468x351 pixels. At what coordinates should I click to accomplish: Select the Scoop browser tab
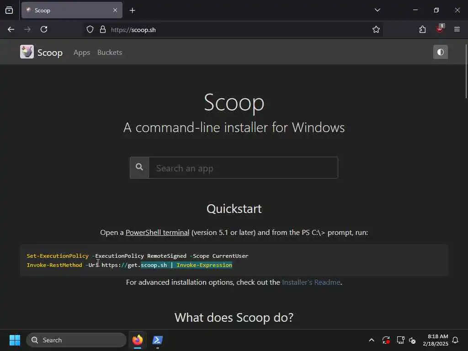click(72, 11)
